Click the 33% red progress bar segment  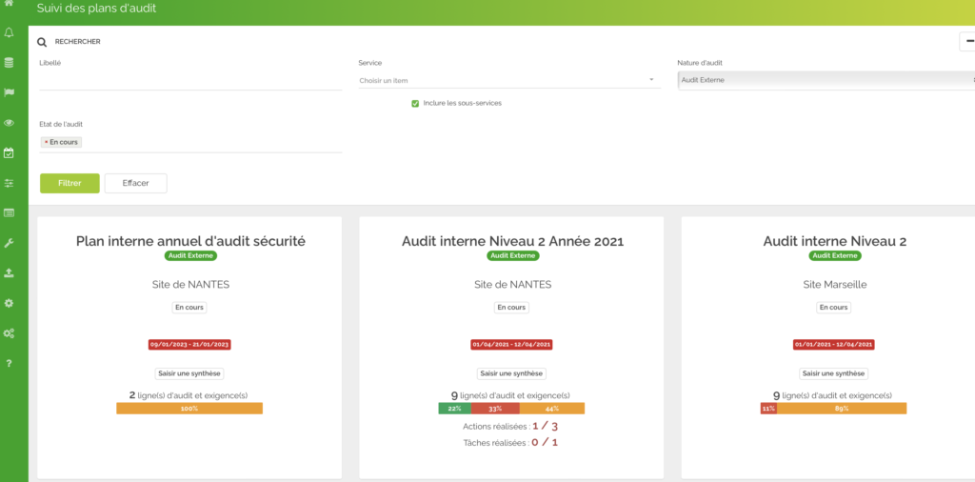click(x=495, y=409)
